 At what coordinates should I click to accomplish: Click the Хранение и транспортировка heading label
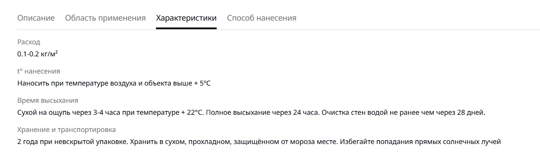pos(67,130)
